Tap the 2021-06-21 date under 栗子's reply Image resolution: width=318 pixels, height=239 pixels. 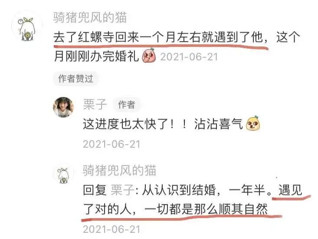(112, 144)
